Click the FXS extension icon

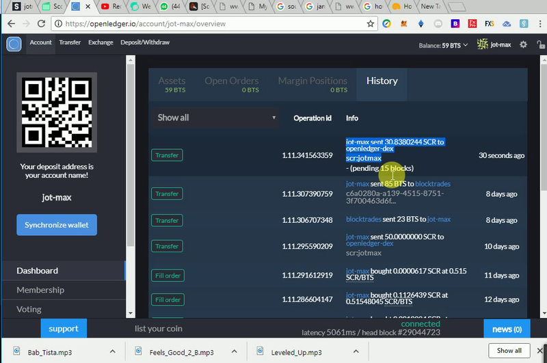point(490,24)
